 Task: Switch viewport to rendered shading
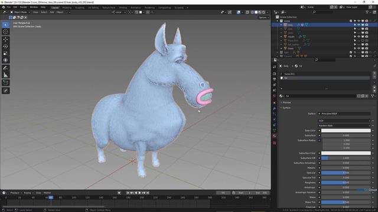pos(264,12)
